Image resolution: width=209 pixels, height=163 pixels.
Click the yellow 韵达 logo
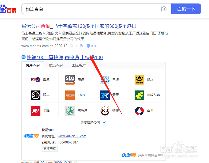tap(139, 80)
